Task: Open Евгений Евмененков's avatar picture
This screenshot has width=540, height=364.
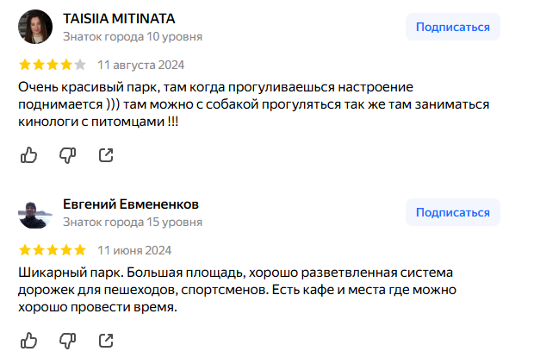Action: click(x=34, y=212)
